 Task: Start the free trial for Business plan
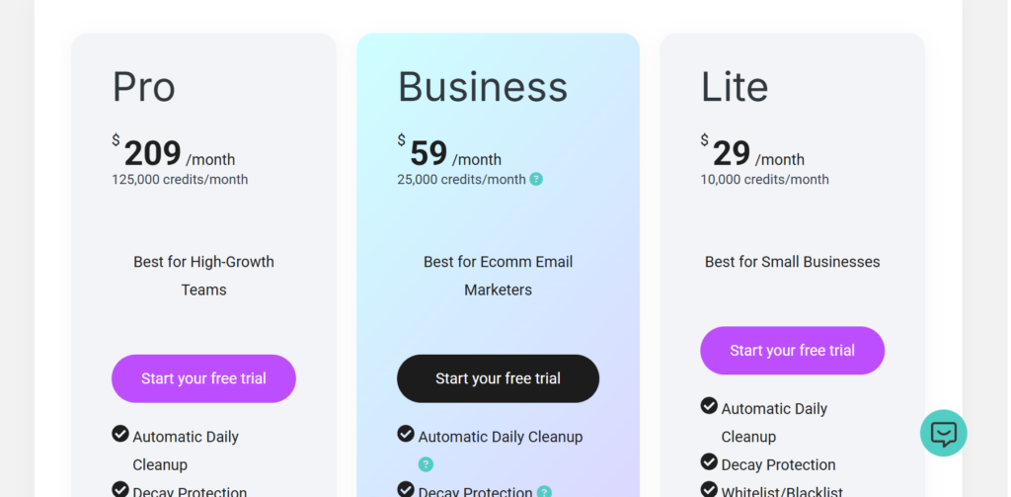coord(498,378)
